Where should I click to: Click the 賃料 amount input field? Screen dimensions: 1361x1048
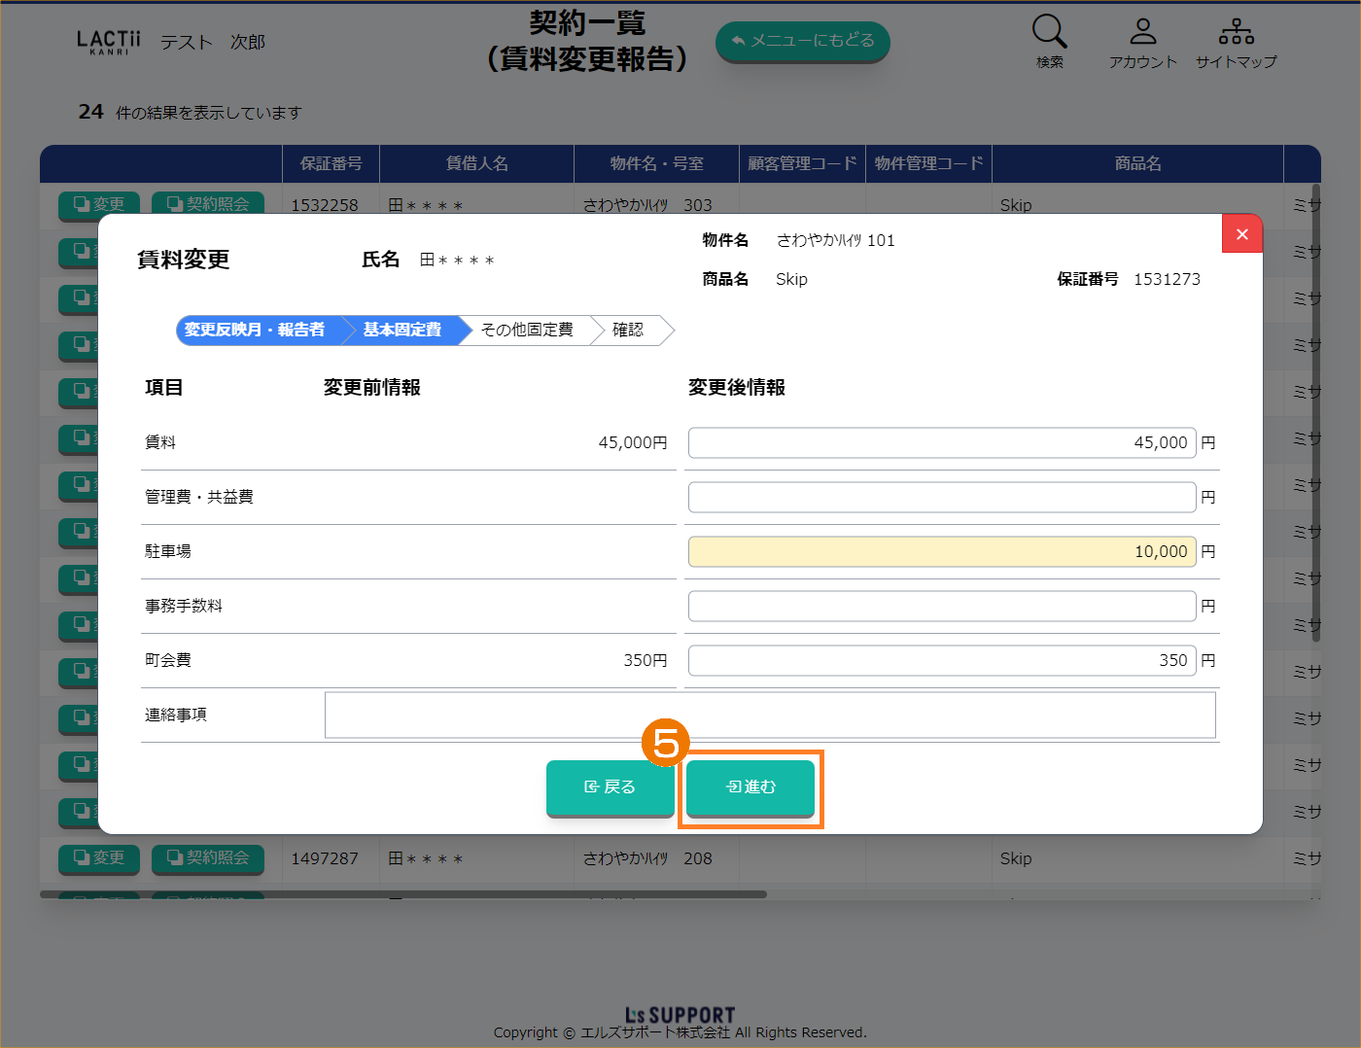(941, 443)
